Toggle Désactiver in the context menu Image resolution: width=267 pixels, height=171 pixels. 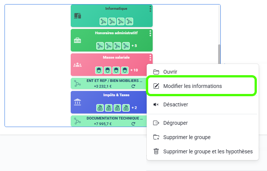tap(175, 104)
